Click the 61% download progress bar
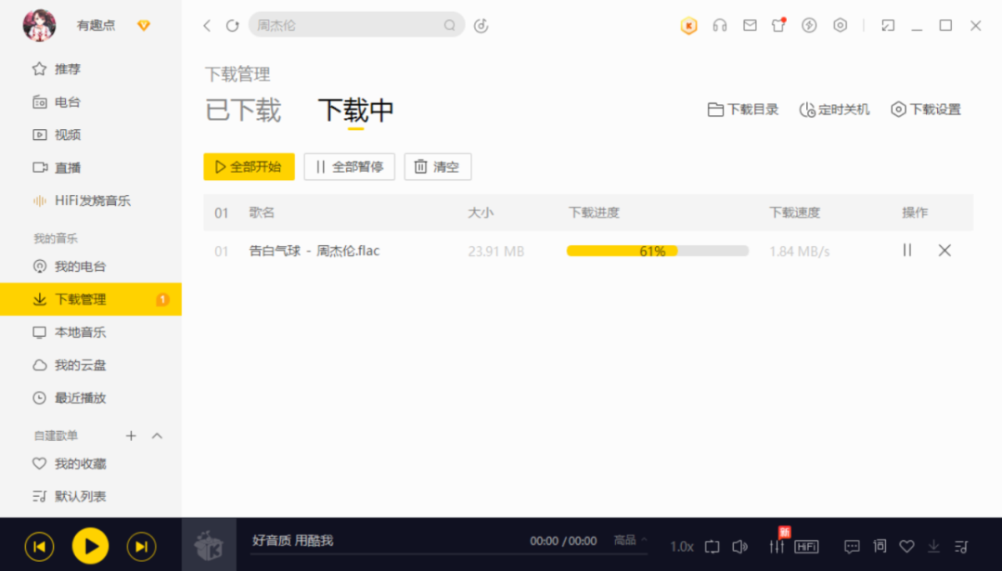This screenshot has width=1002, height=571. 657,250
